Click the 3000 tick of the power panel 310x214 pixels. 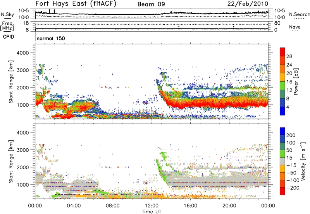tap(22, 70)
